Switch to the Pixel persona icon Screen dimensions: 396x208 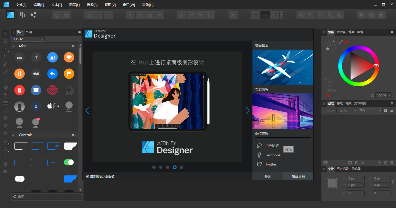[x=23, y=15]
